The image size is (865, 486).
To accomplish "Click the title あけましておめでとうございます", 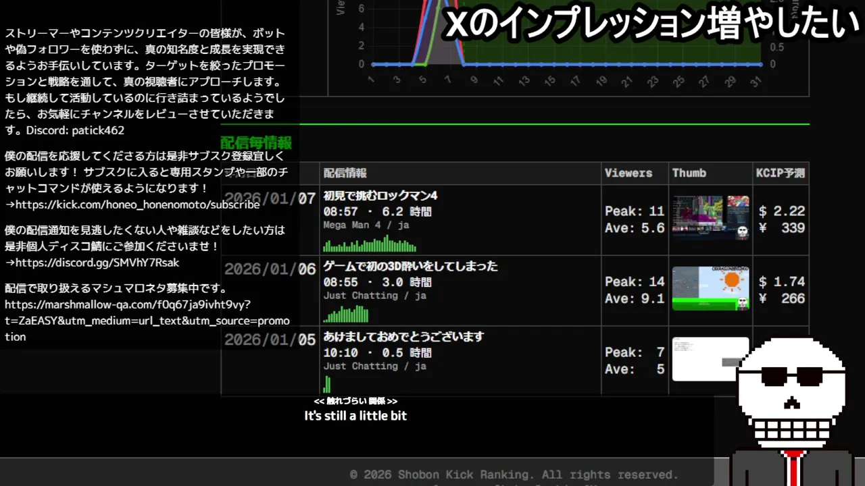I will click(403, 336).
